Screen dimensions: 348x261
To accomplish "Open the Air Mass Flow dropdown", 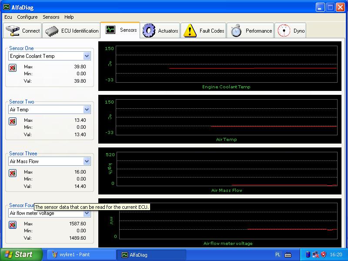I will [x=87, y=161].
